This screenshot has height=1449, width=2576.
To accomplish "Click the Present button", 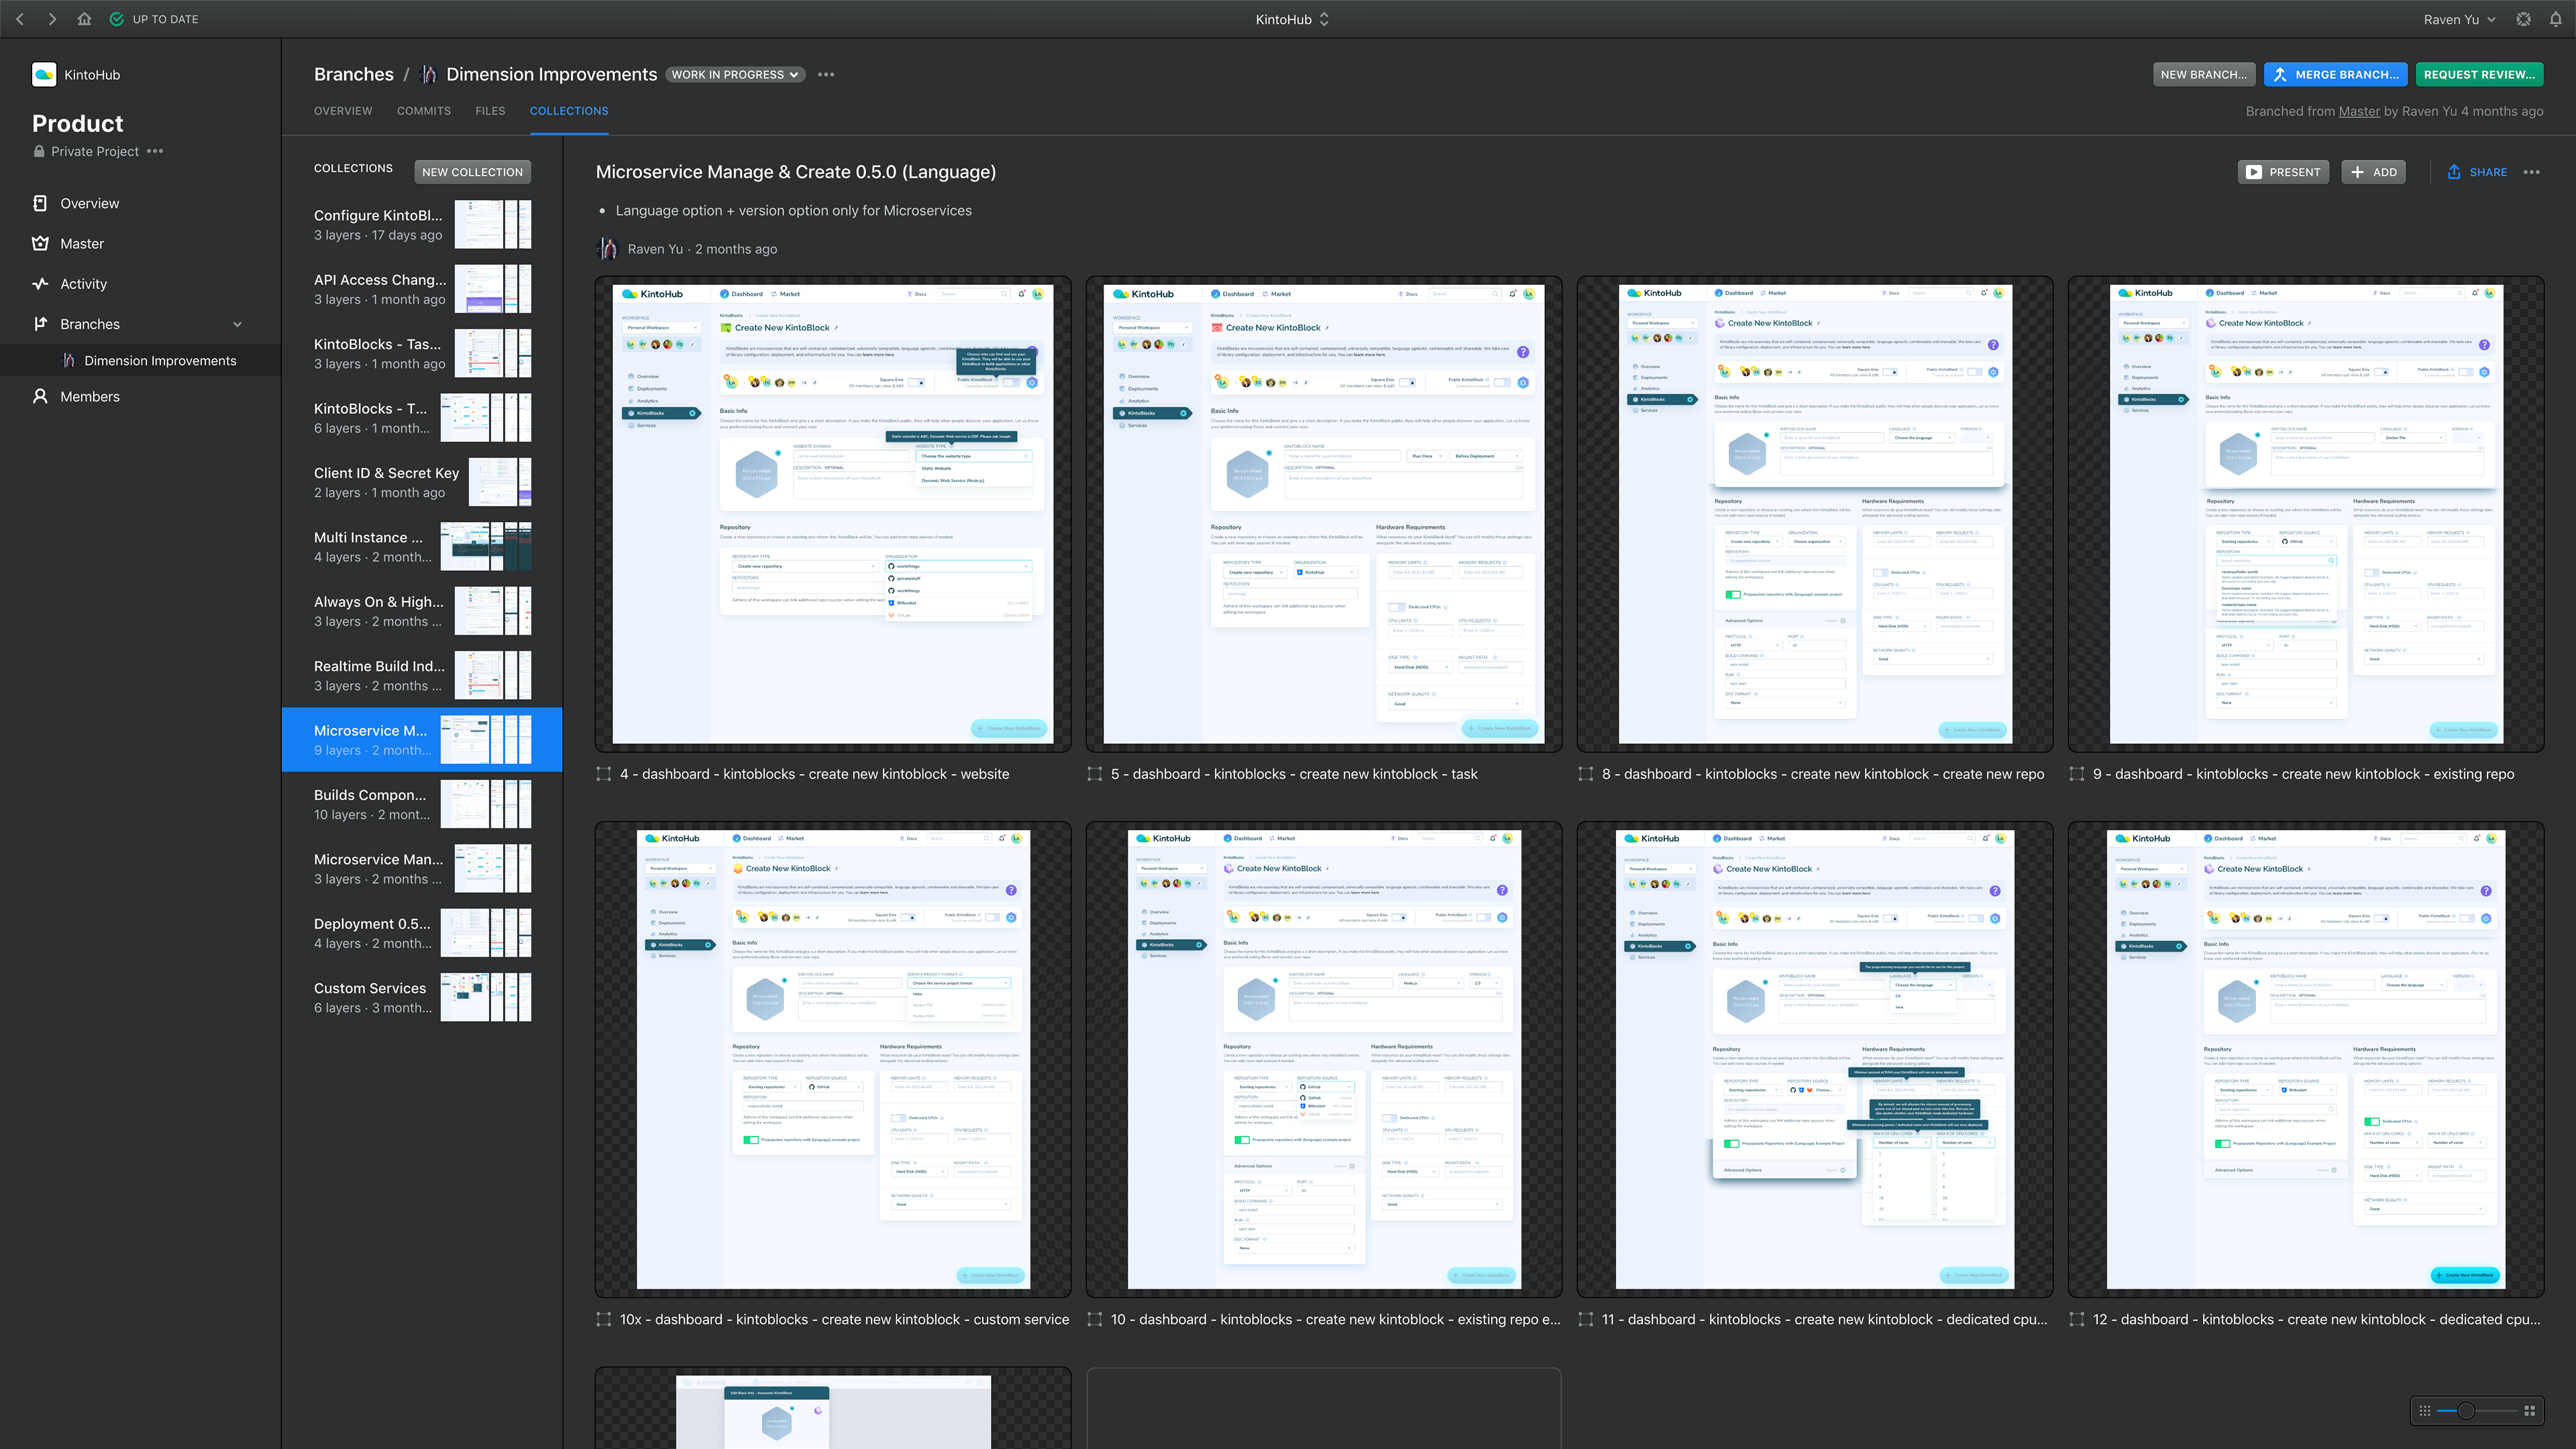I will coord(2283,172).
